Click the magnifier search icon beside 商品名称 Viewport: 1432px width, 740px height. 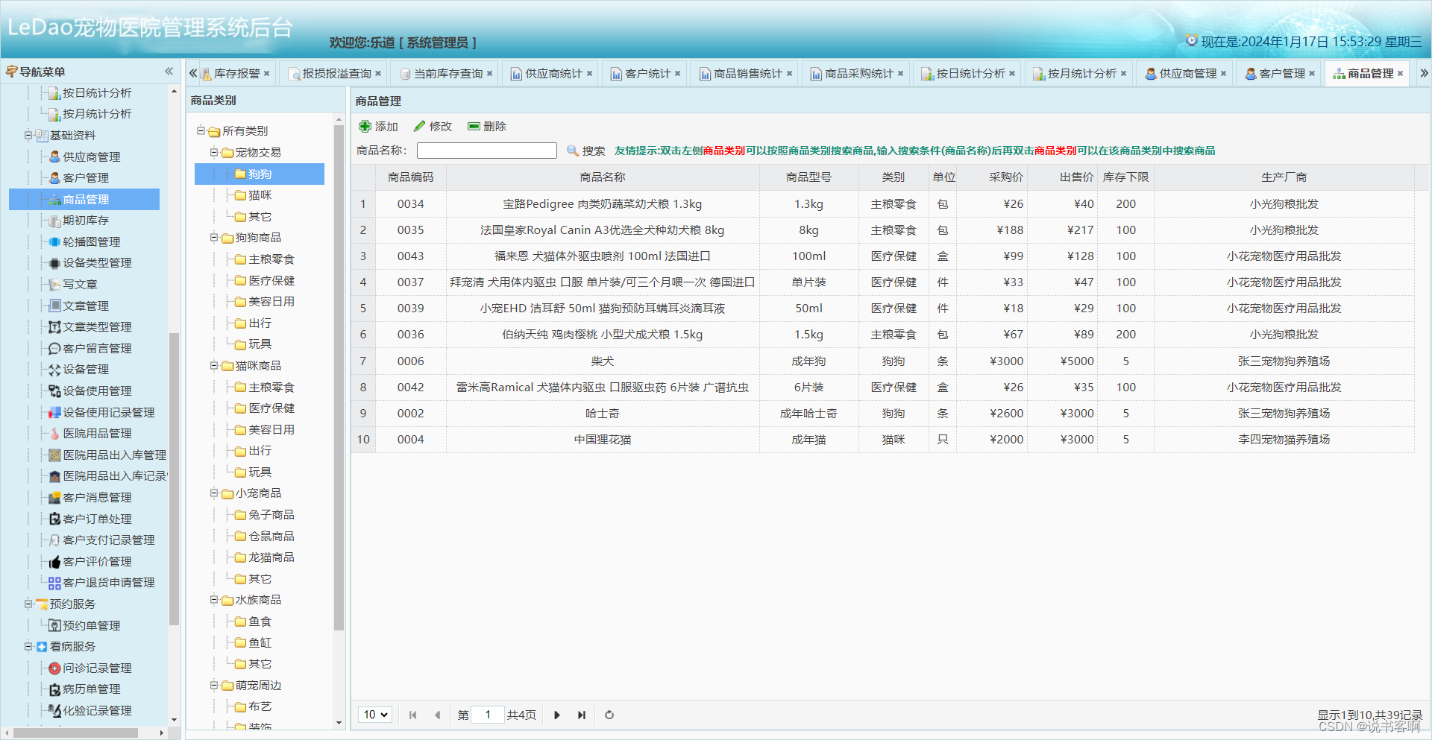tap(573, 151)
